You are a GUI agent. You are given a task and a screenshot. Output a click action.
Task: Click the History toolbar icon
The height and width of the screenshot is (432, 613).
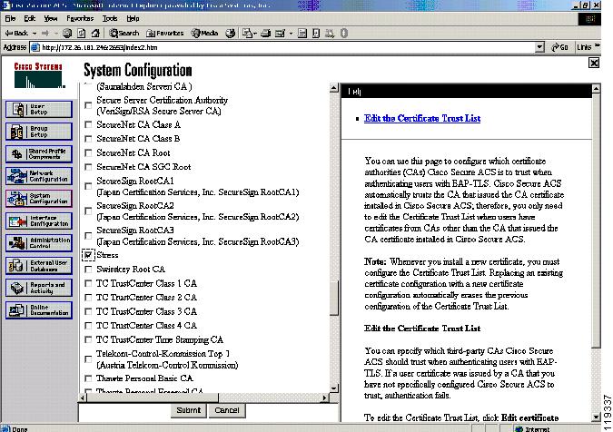tap(231, 34)
